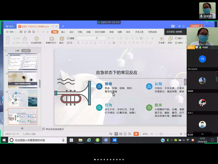
Task: Click the save icon in quick access bar
Action: point(21,32)
